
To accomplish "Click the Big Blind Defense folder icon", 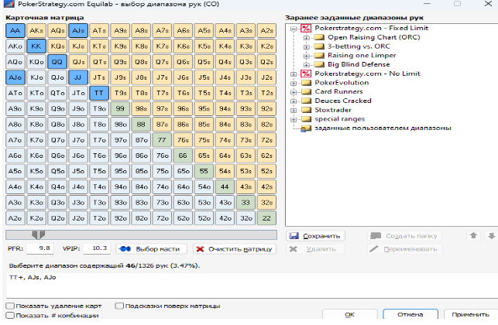I will [319, 64].
